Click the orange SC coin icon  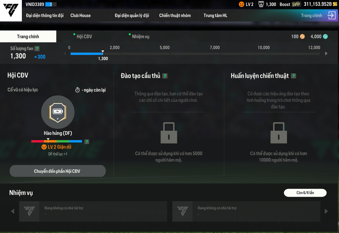point(302,37)
